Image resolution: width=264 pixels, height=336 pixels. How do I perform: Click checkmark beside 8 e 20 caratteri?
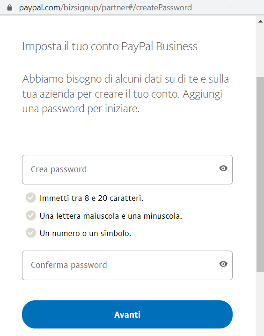(x=31, y=198)
